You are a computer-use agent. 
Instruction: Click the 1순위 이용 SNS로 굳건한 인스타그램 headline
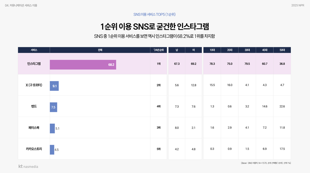coord(155,26)
